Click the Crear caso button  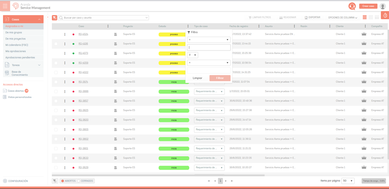tap(368, 6)
